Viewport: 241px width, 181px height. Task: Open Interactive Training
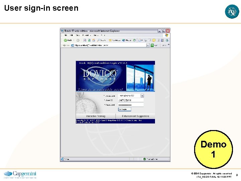click(96, 116)
